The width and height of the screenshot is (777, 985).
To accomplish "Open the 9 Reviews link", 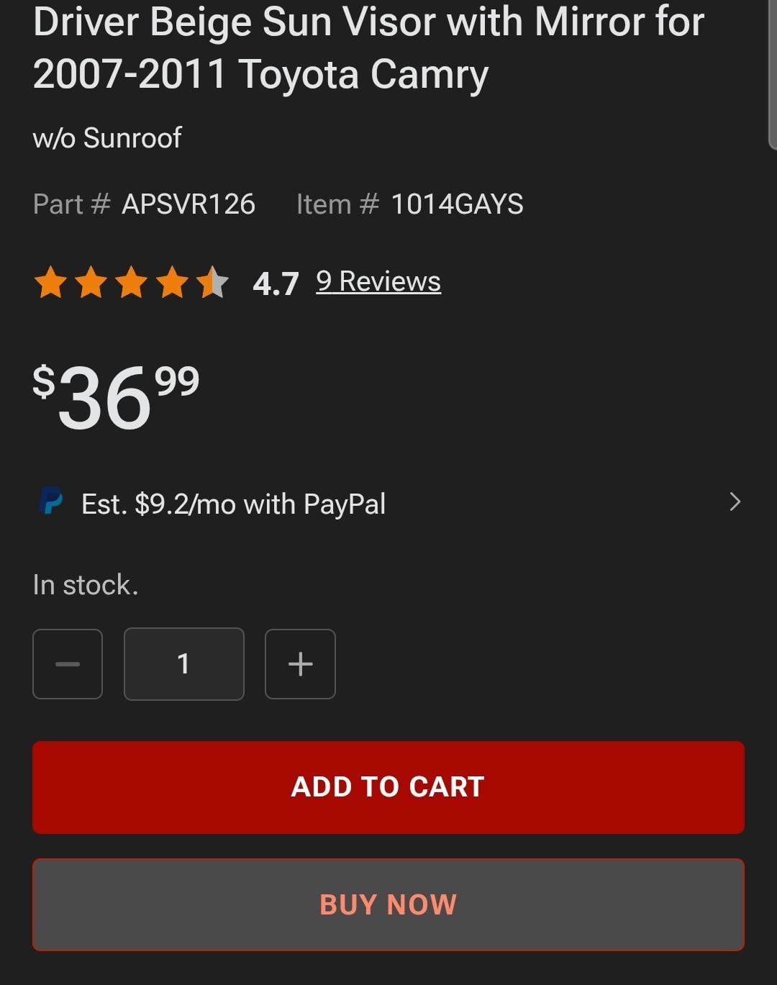I will pyautogui.click(x=378, y=281).
